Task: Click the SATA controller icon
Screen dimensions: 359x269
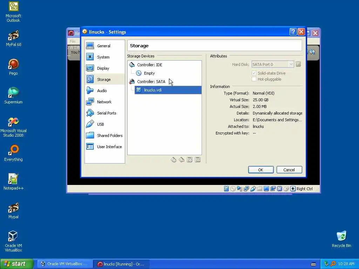Action: coord(132,81)
